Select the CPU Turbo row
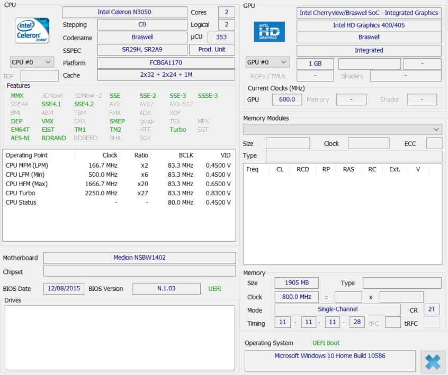This screenshot has width=448, height=375. point(119,193)
